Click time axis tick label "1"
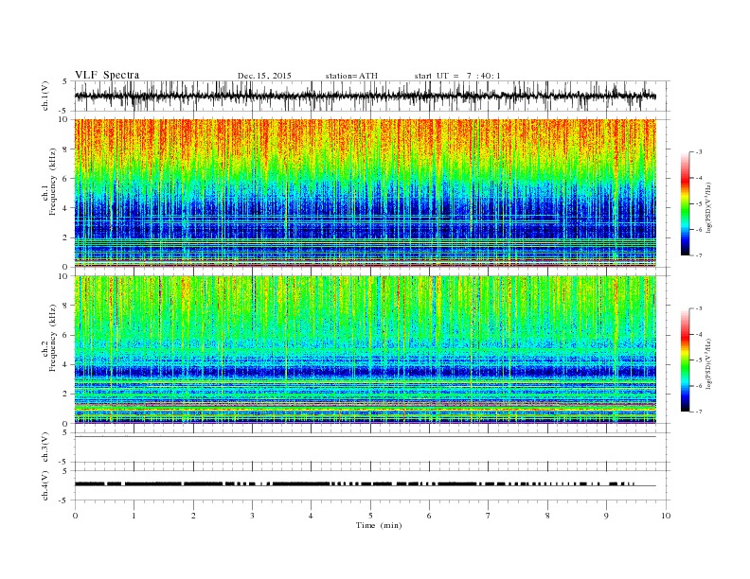Screen dimensions: 750x579 point(134,516)
